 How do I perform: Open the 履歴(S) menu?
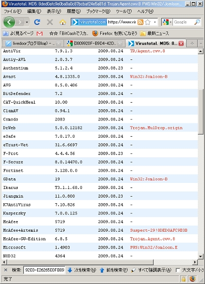pyautogui.click(x=73, y=11)
